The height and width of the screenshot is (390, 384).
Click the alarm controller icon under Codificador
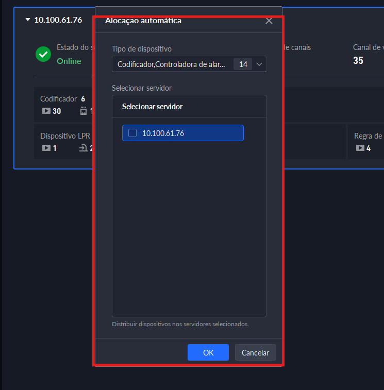(x=84, y=111)
